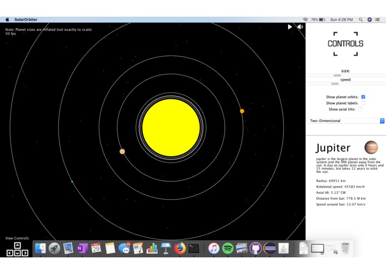Click the speed slider handle

(x=334, y=84)
